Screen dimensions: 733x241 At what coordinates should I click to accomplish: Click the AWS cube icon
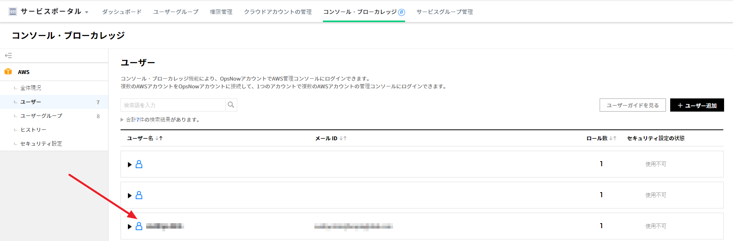tap(8, 72)
